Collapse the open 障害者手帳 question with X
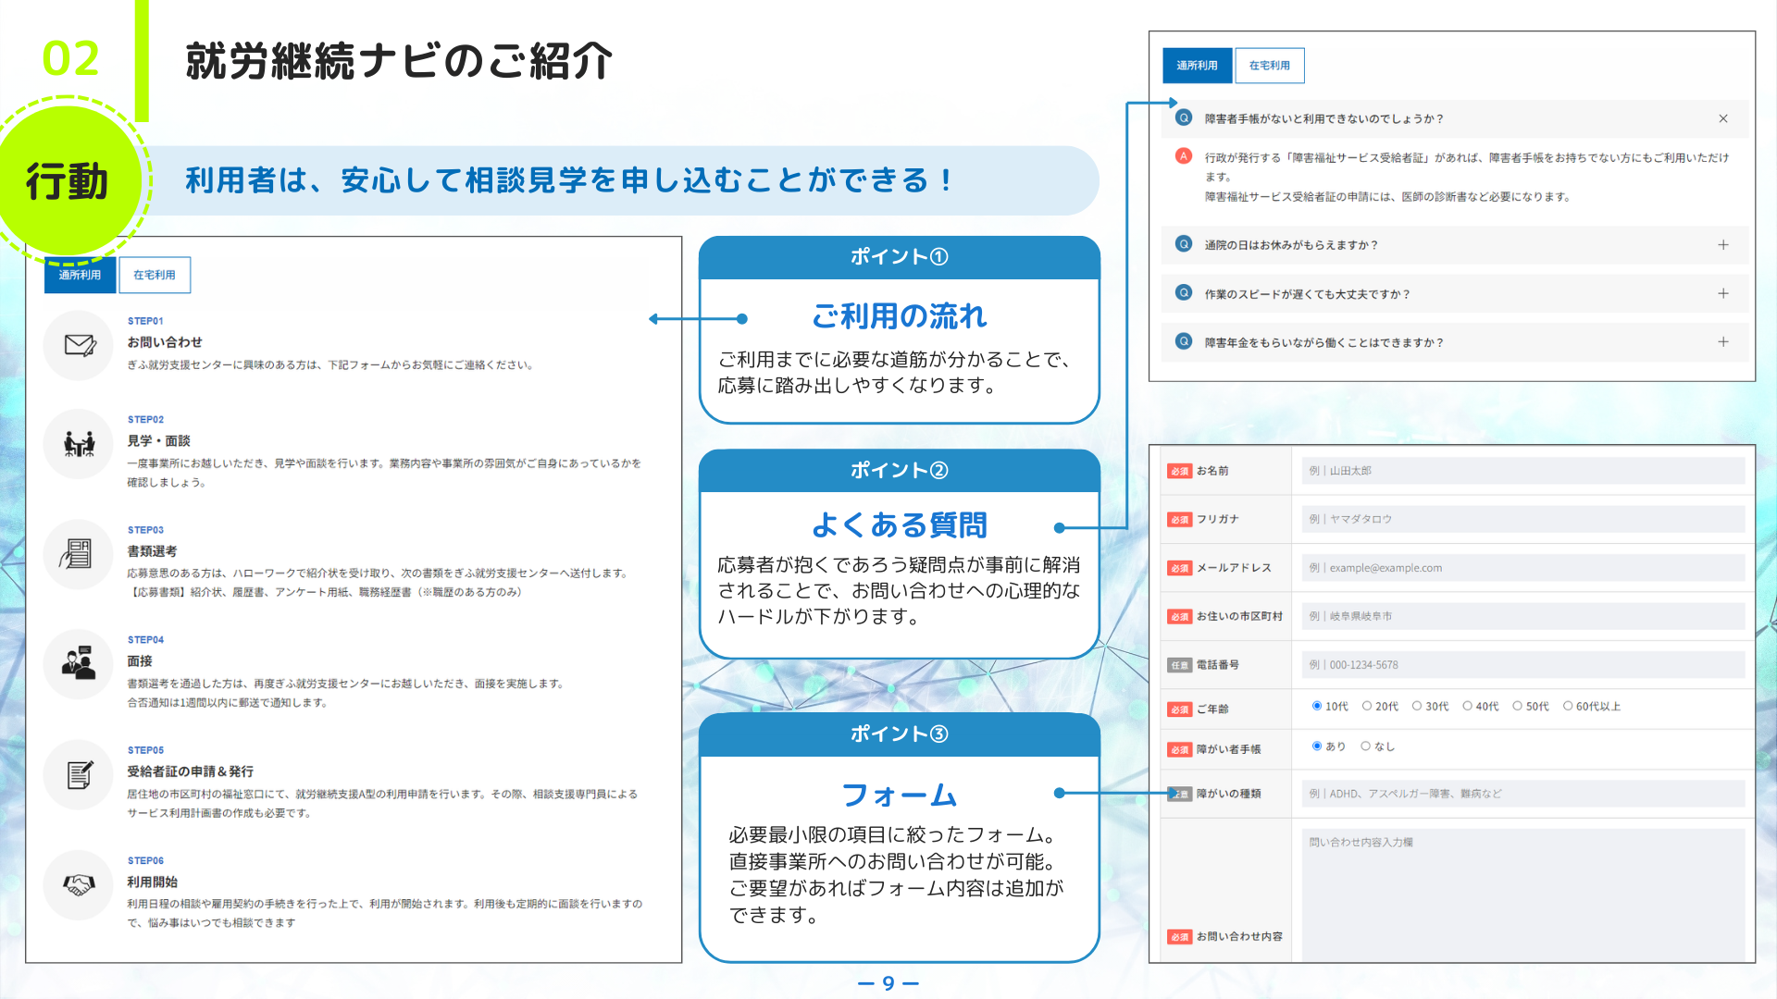Viewport: 1777px width, 999px height. (1722, 118)
